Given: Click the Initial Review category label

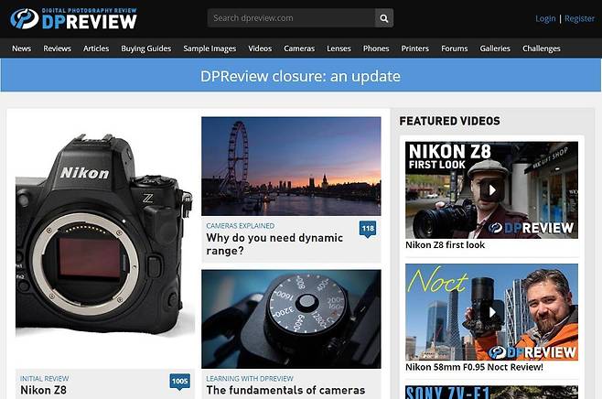Looking at the screenshot, I should pos(45,379).
